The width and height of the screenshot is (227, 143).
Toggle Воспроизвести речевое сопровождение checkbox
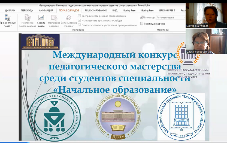[79, 16]
